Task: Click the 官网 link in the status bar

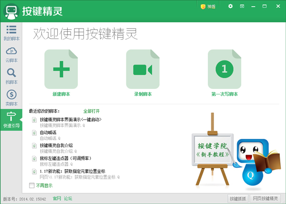Action: pos(57,199)
